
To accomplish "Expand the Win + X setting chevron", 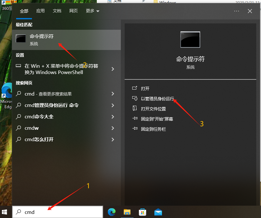I will (x=113, y=69).
